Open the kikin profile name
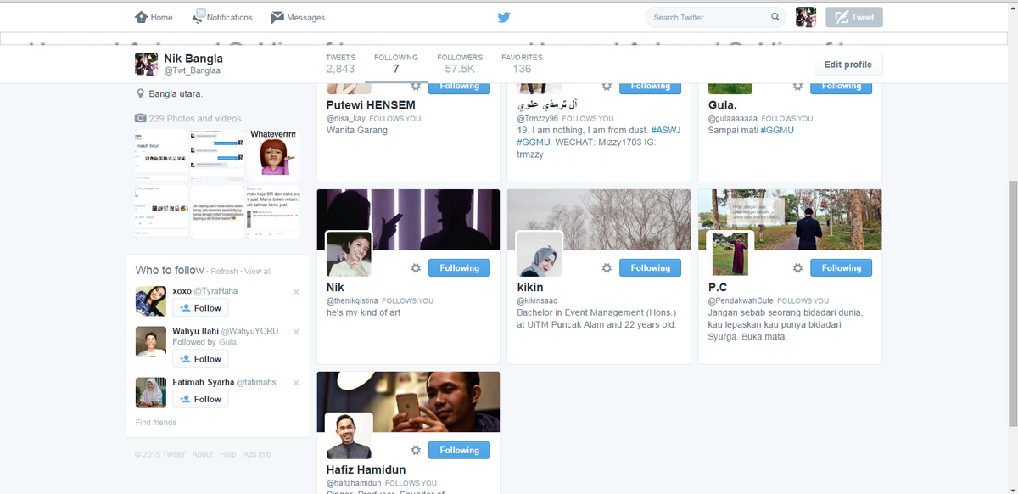 (530, 288)
